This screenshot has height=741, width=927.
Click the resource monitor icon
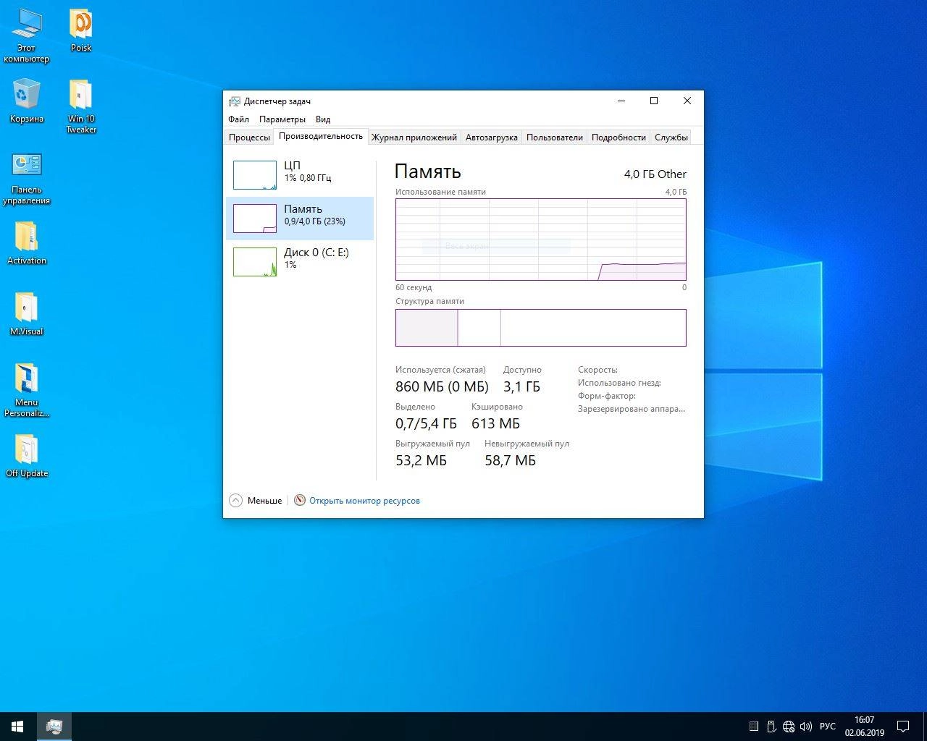300,500
